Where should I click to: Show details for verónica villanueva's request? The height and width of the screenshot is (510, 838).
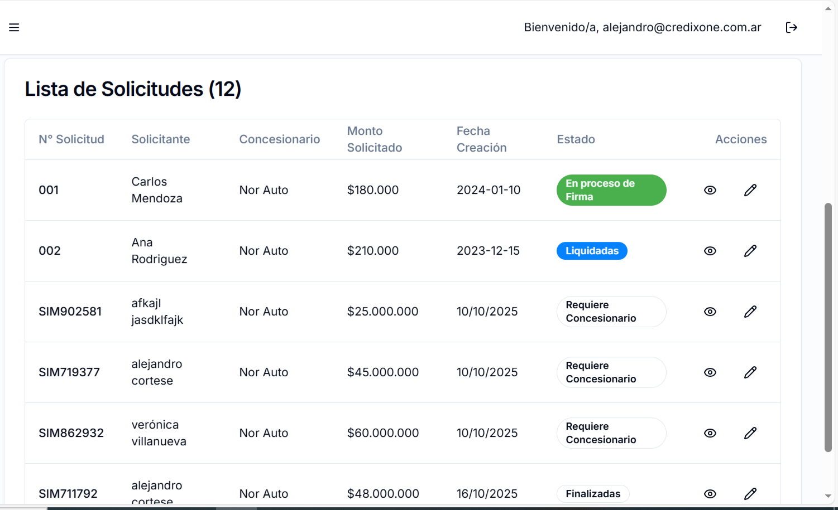click(710, 433)
